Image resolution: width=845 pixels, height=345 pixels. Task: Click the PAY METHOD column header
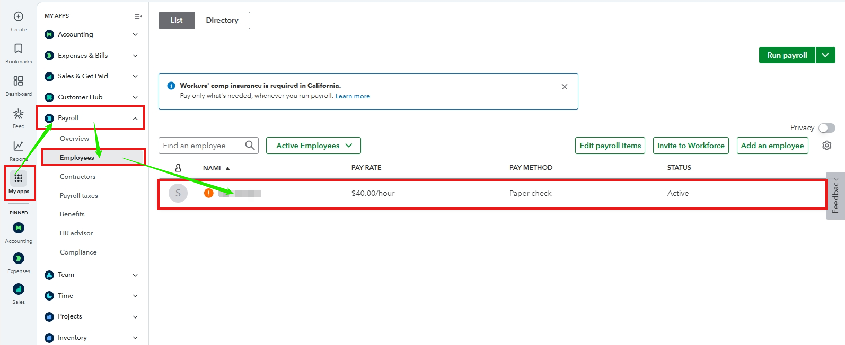[531, 168]
